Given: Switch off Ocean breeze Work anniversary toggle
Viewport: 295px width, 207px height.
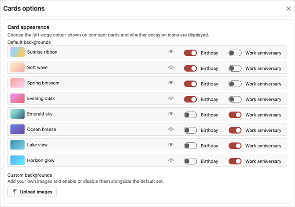Looking at the screenshot, I should coord(235,130).
